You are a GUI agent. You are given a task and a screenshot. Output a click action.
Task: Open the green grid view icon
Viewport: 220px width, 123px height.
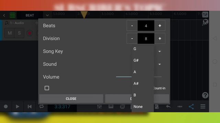[12, 15]
